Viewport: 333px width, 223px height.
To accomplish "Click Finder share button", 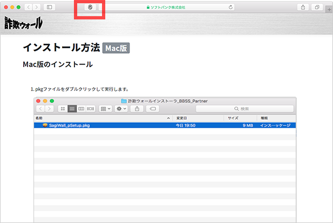I will coord(137,109).
